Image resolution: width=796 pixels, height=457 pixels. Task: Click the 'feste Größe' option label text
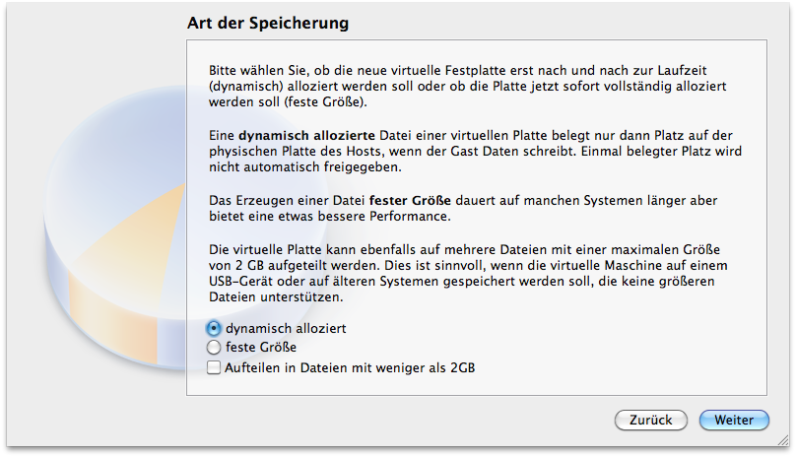261,348
